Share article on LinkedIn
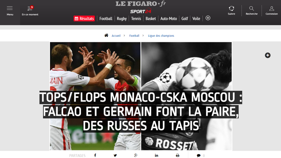281x158 pixels. 157,155
